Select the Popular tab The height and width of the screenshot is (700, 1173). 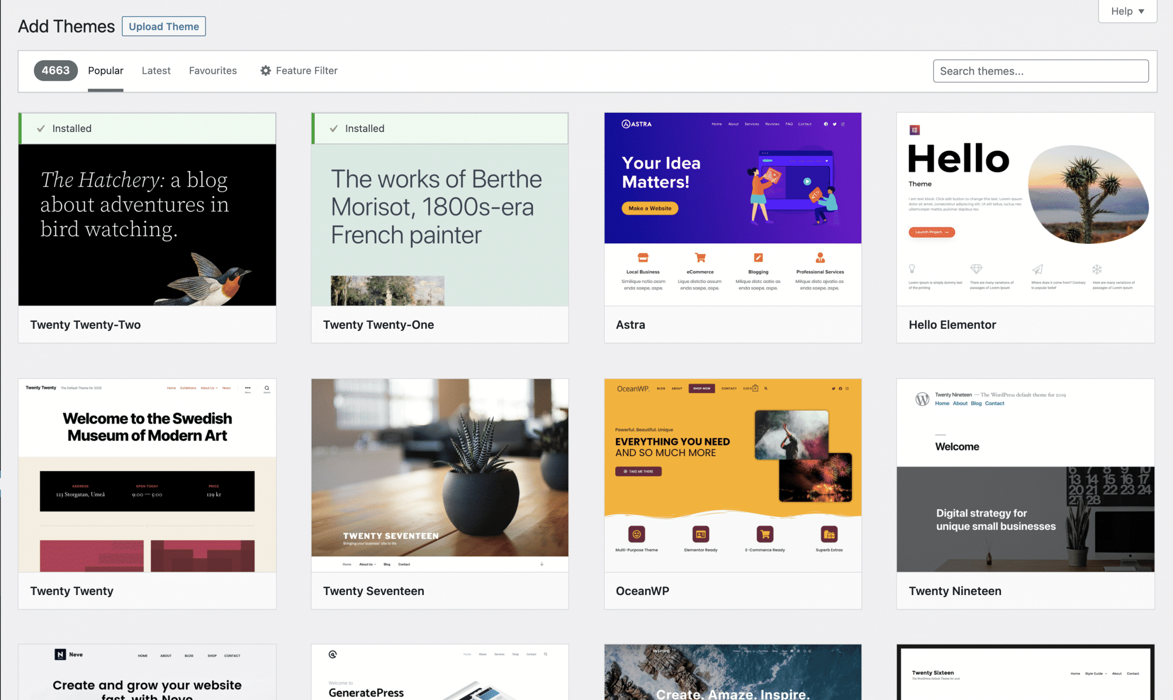[105, 71]
